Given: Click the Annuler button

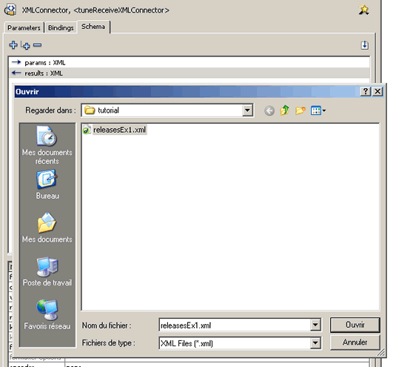Looking at the screenshot, I should [355, 342].
